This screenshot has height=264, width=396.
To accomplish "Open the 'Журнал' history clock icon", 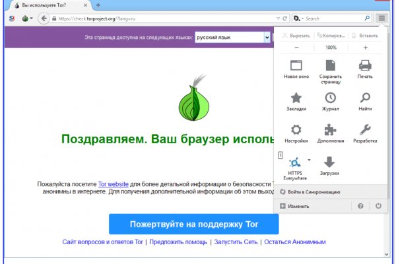I will pos(330,98).
